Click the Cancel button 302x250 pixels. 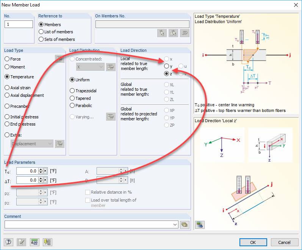(285, 242)
